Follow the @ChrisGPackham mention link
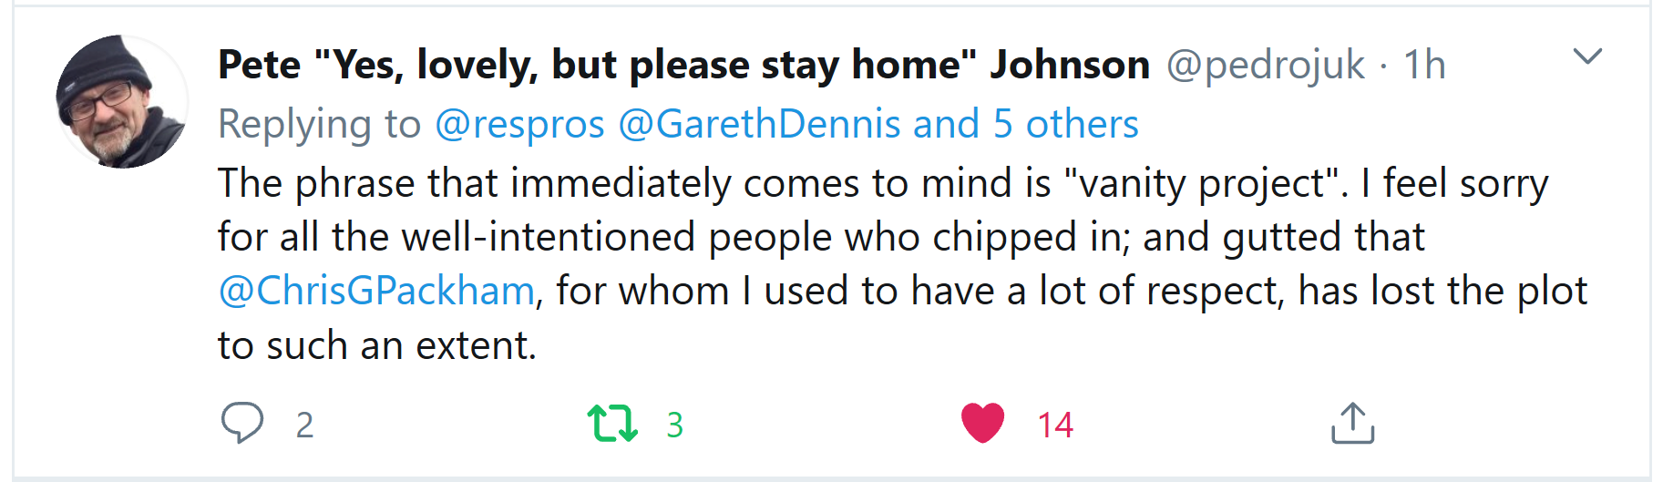 (x=376, y=291)
